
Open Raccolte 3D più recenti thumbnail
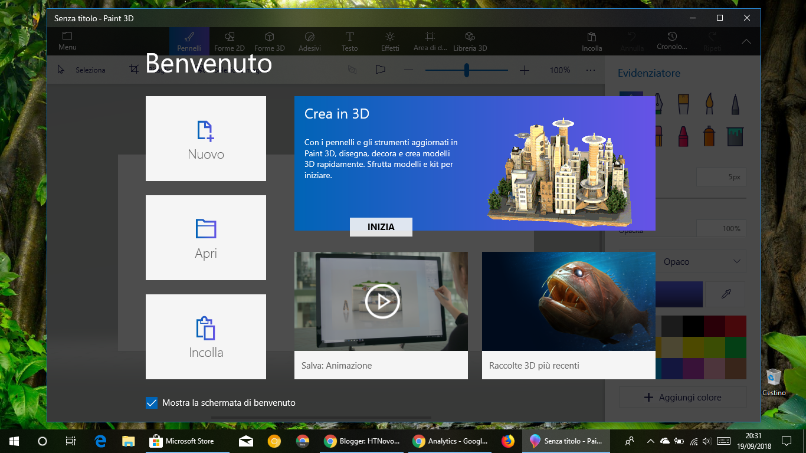[x=569, y=316]
